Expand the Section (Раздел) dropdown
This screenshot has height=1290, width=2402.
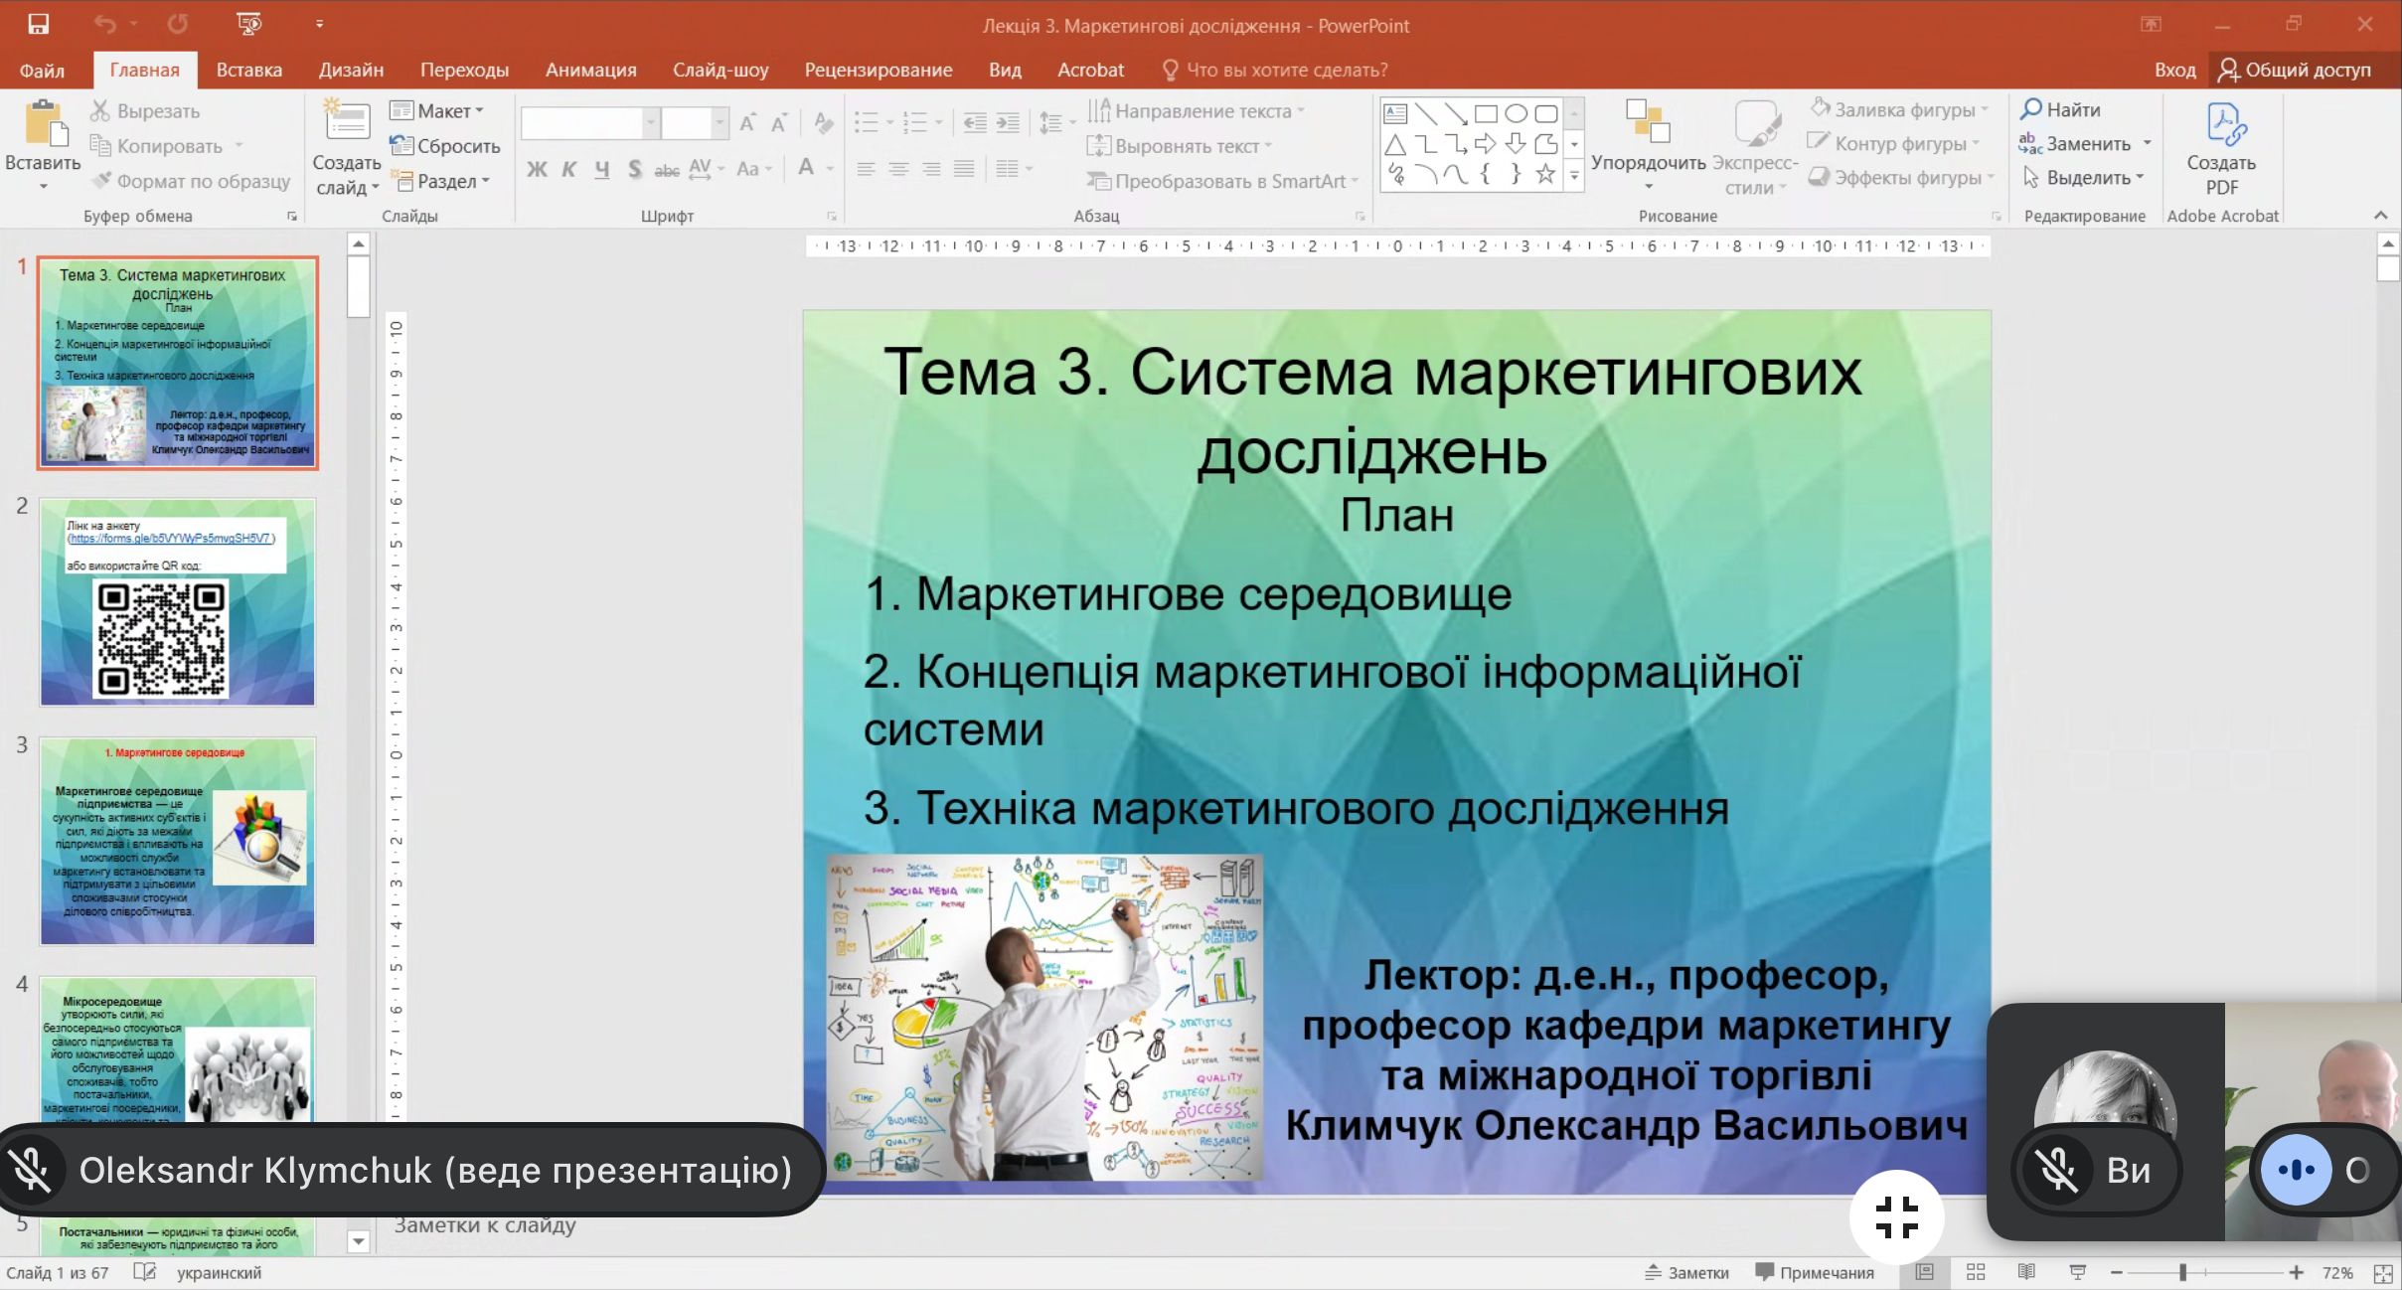[x=442, y=181]
